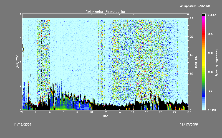This screenshot has height=138, width=222.
Task: Click the 'Ceilometer Backscatter' plot title
Action: (x=105, y=12)
